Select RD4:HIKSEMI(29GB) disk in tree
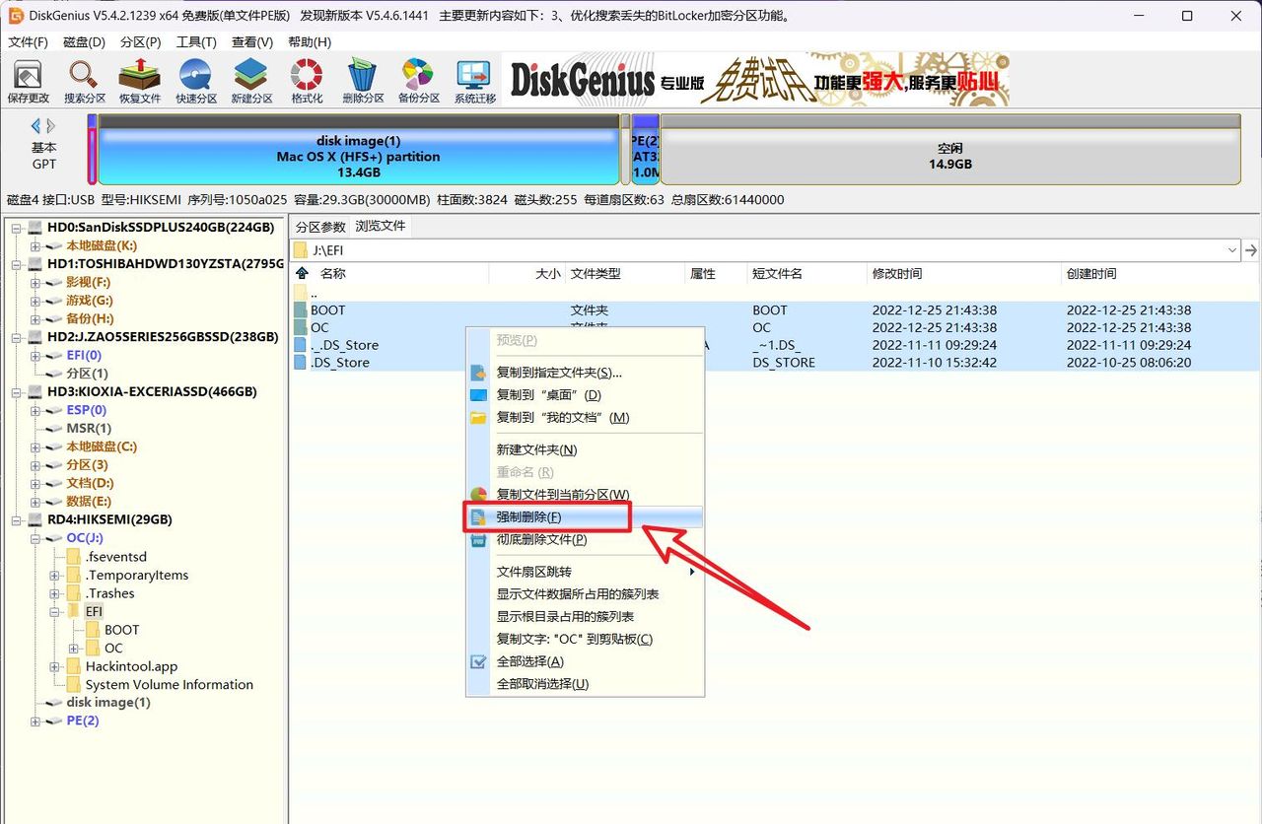Screen dimensions: 1262x824 pyautogui.click(x=109, y=519)
